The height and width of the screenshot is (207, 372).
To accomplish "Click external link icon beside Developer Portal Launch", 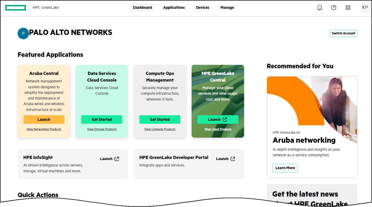I will pyautogui.click(x=233, y=159).
